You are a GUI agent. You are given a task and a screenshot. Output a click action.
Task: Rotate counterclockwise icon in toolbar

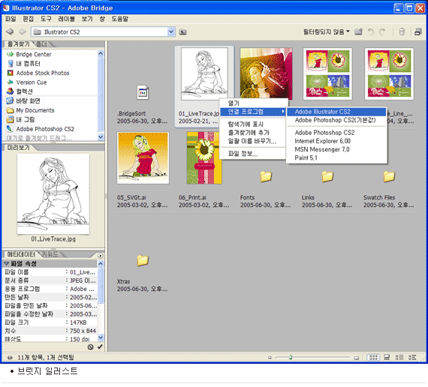370,32
